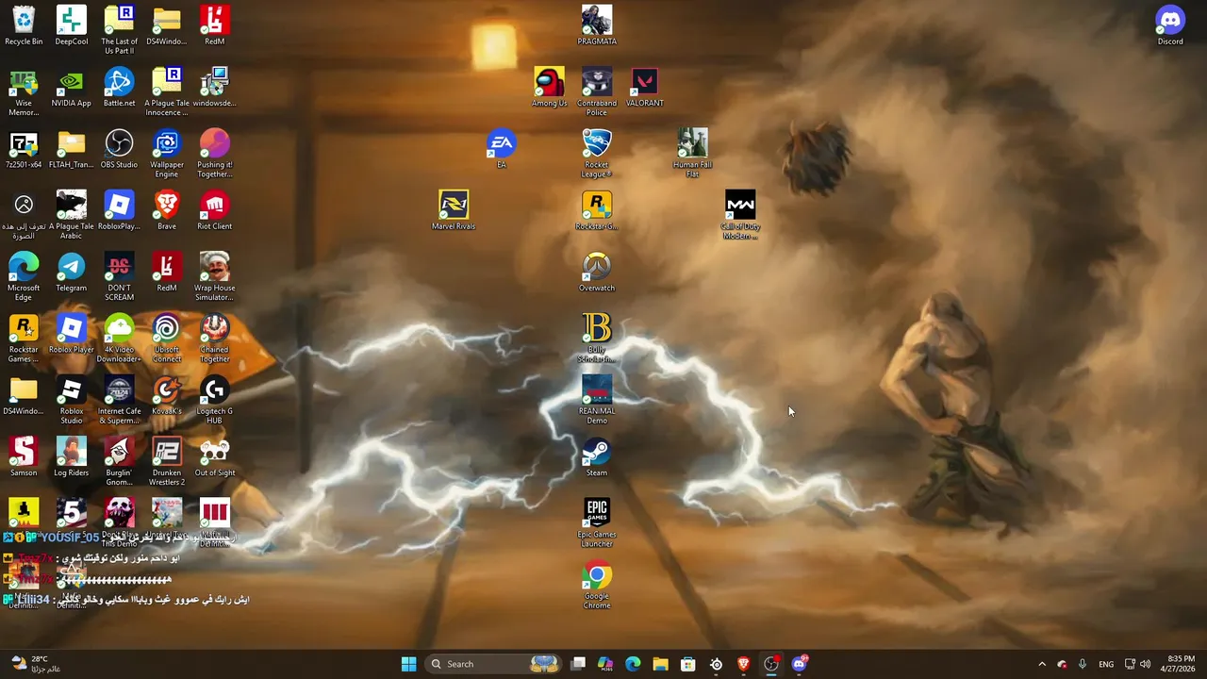Open 4K Video Downloader+ shortcut

119,339
